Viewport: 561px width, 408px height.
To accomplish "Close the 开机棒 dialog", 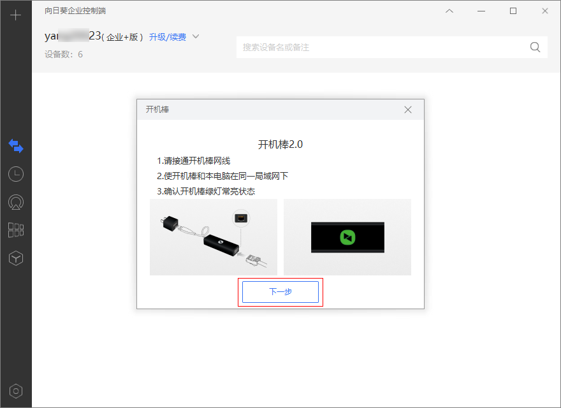I will (408, 110).
